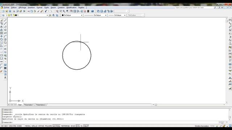The image size is (232, 130).
Task: Open the Edition menu
Action: pos(14,8)
